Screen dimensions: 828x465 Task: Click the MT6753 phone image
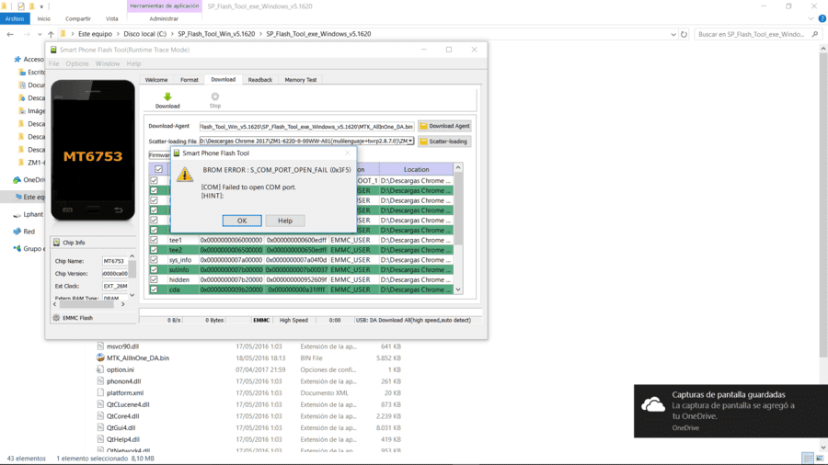pyautogui.click(x=93, y=151)
